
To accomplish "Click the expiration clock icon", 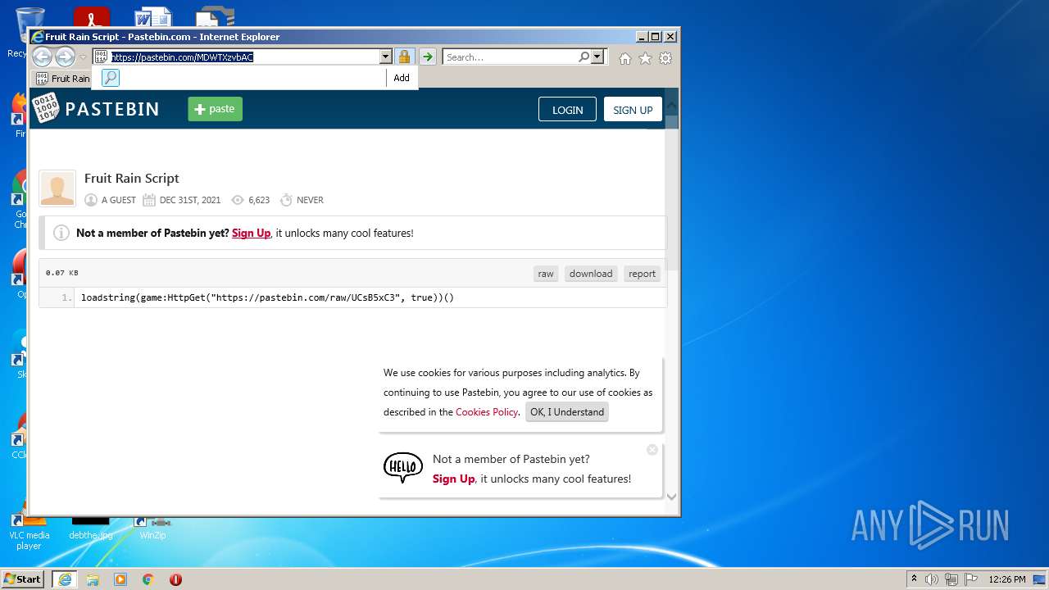I will [286, 200].
